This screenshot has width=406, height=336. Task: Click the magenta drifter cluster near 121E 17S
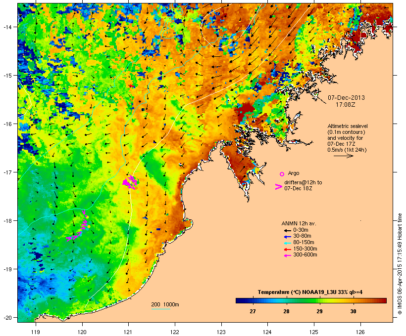click(130, 182)
